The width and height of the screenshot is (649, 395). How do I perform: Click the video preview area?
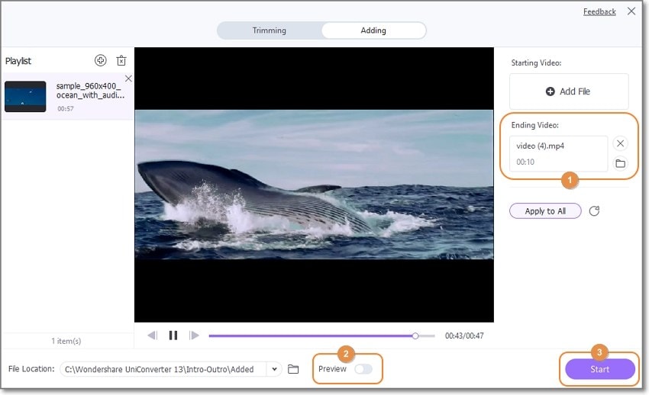(x=314, y=185)
